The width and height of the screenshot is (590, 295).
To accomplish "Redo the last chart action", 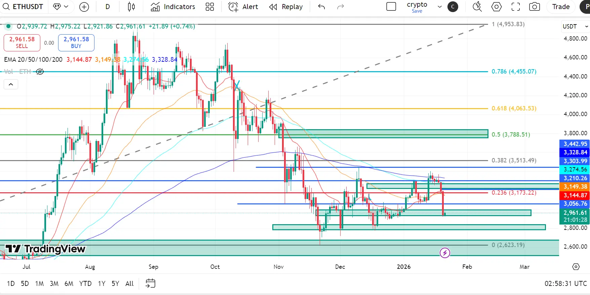I will point(341,7).
